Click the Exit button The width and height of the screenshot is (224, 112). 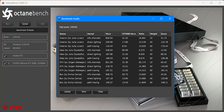43,24
